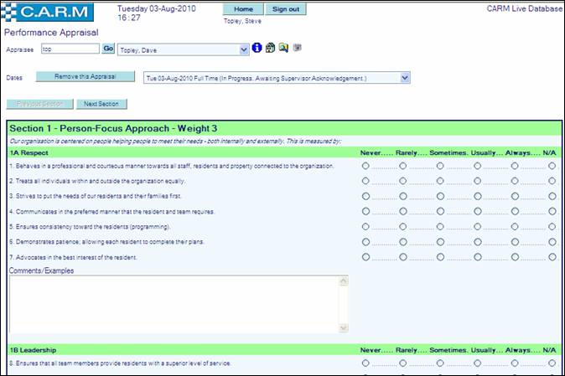Select Always for item 3 residents' needs first
The height and width of the screenshot is (376, 565).
click(x=515, y=196)
